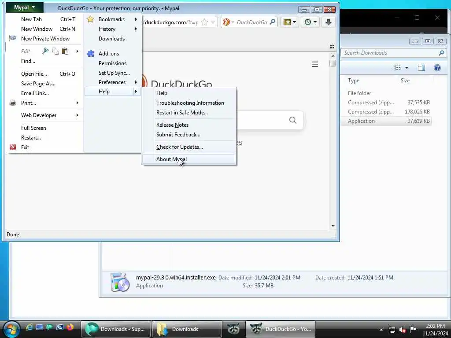This screenshot has height=338, width=451.
Task: Select Help in the Help submenu
Action: tap(162, 93)
